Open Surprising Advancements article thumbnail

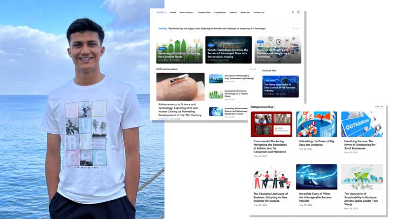tap(216, 112)
